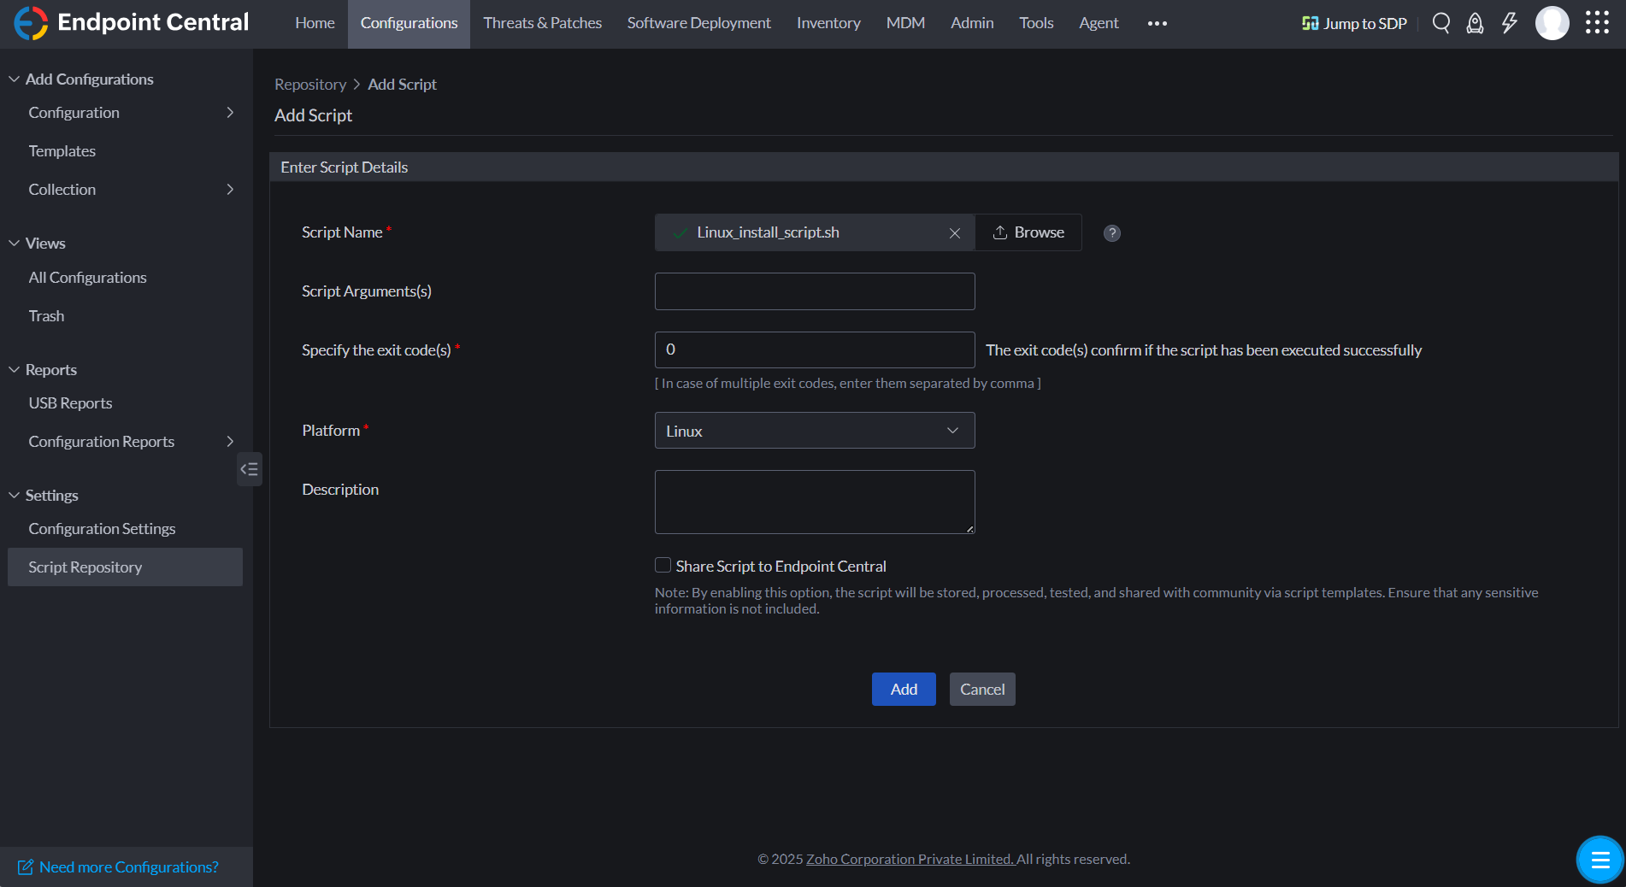Screen dimensions: 1626x887
Task: Go to the Home tab
Action: click(315, 23)
